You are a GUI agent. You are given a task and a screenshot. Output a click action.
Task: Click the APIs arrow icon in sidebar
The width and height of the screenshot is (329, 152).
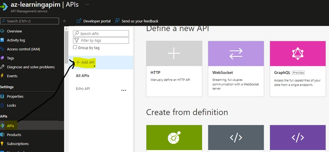pyautogui.click(x=2, y=126)
